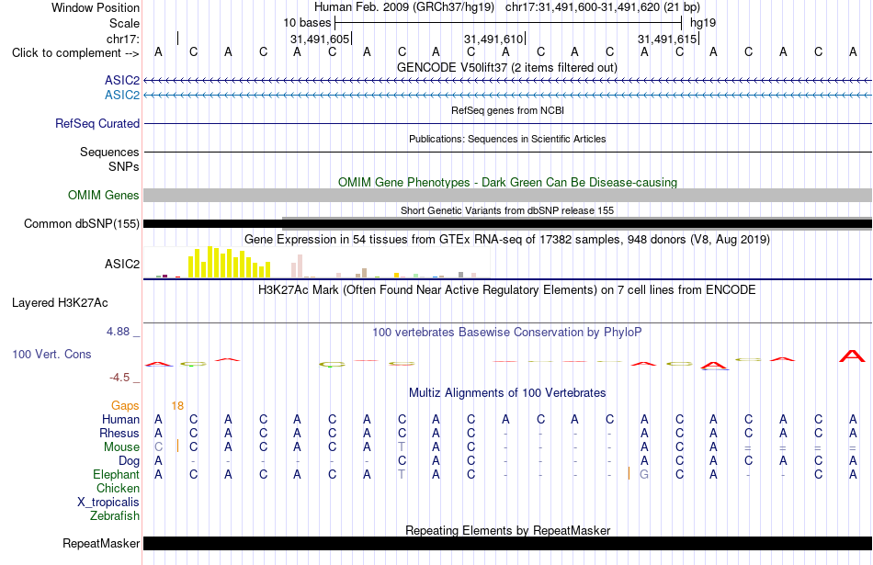Click the 100 Vert. Cons label

51,354
